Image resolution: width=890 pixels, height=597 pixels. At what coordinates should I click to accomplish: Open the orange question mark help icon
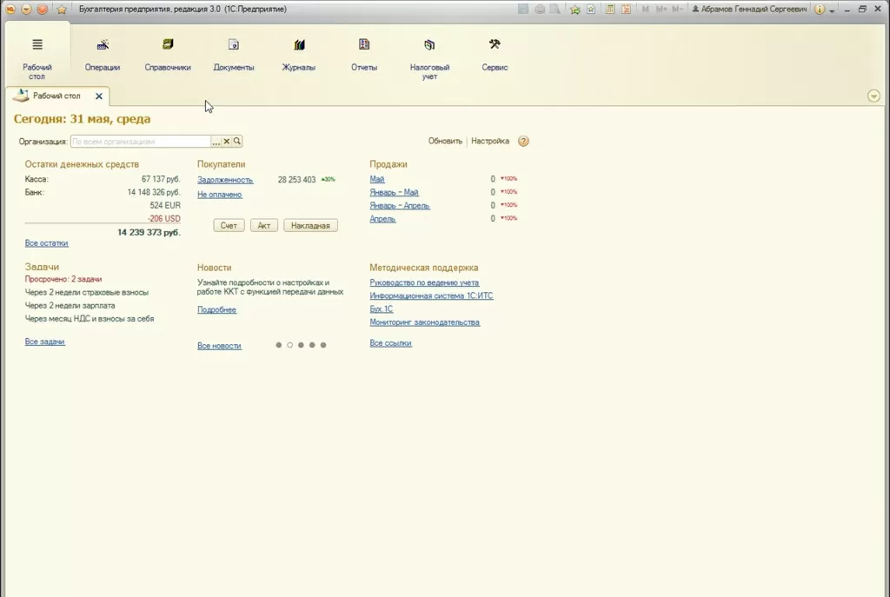pos(523,142)
